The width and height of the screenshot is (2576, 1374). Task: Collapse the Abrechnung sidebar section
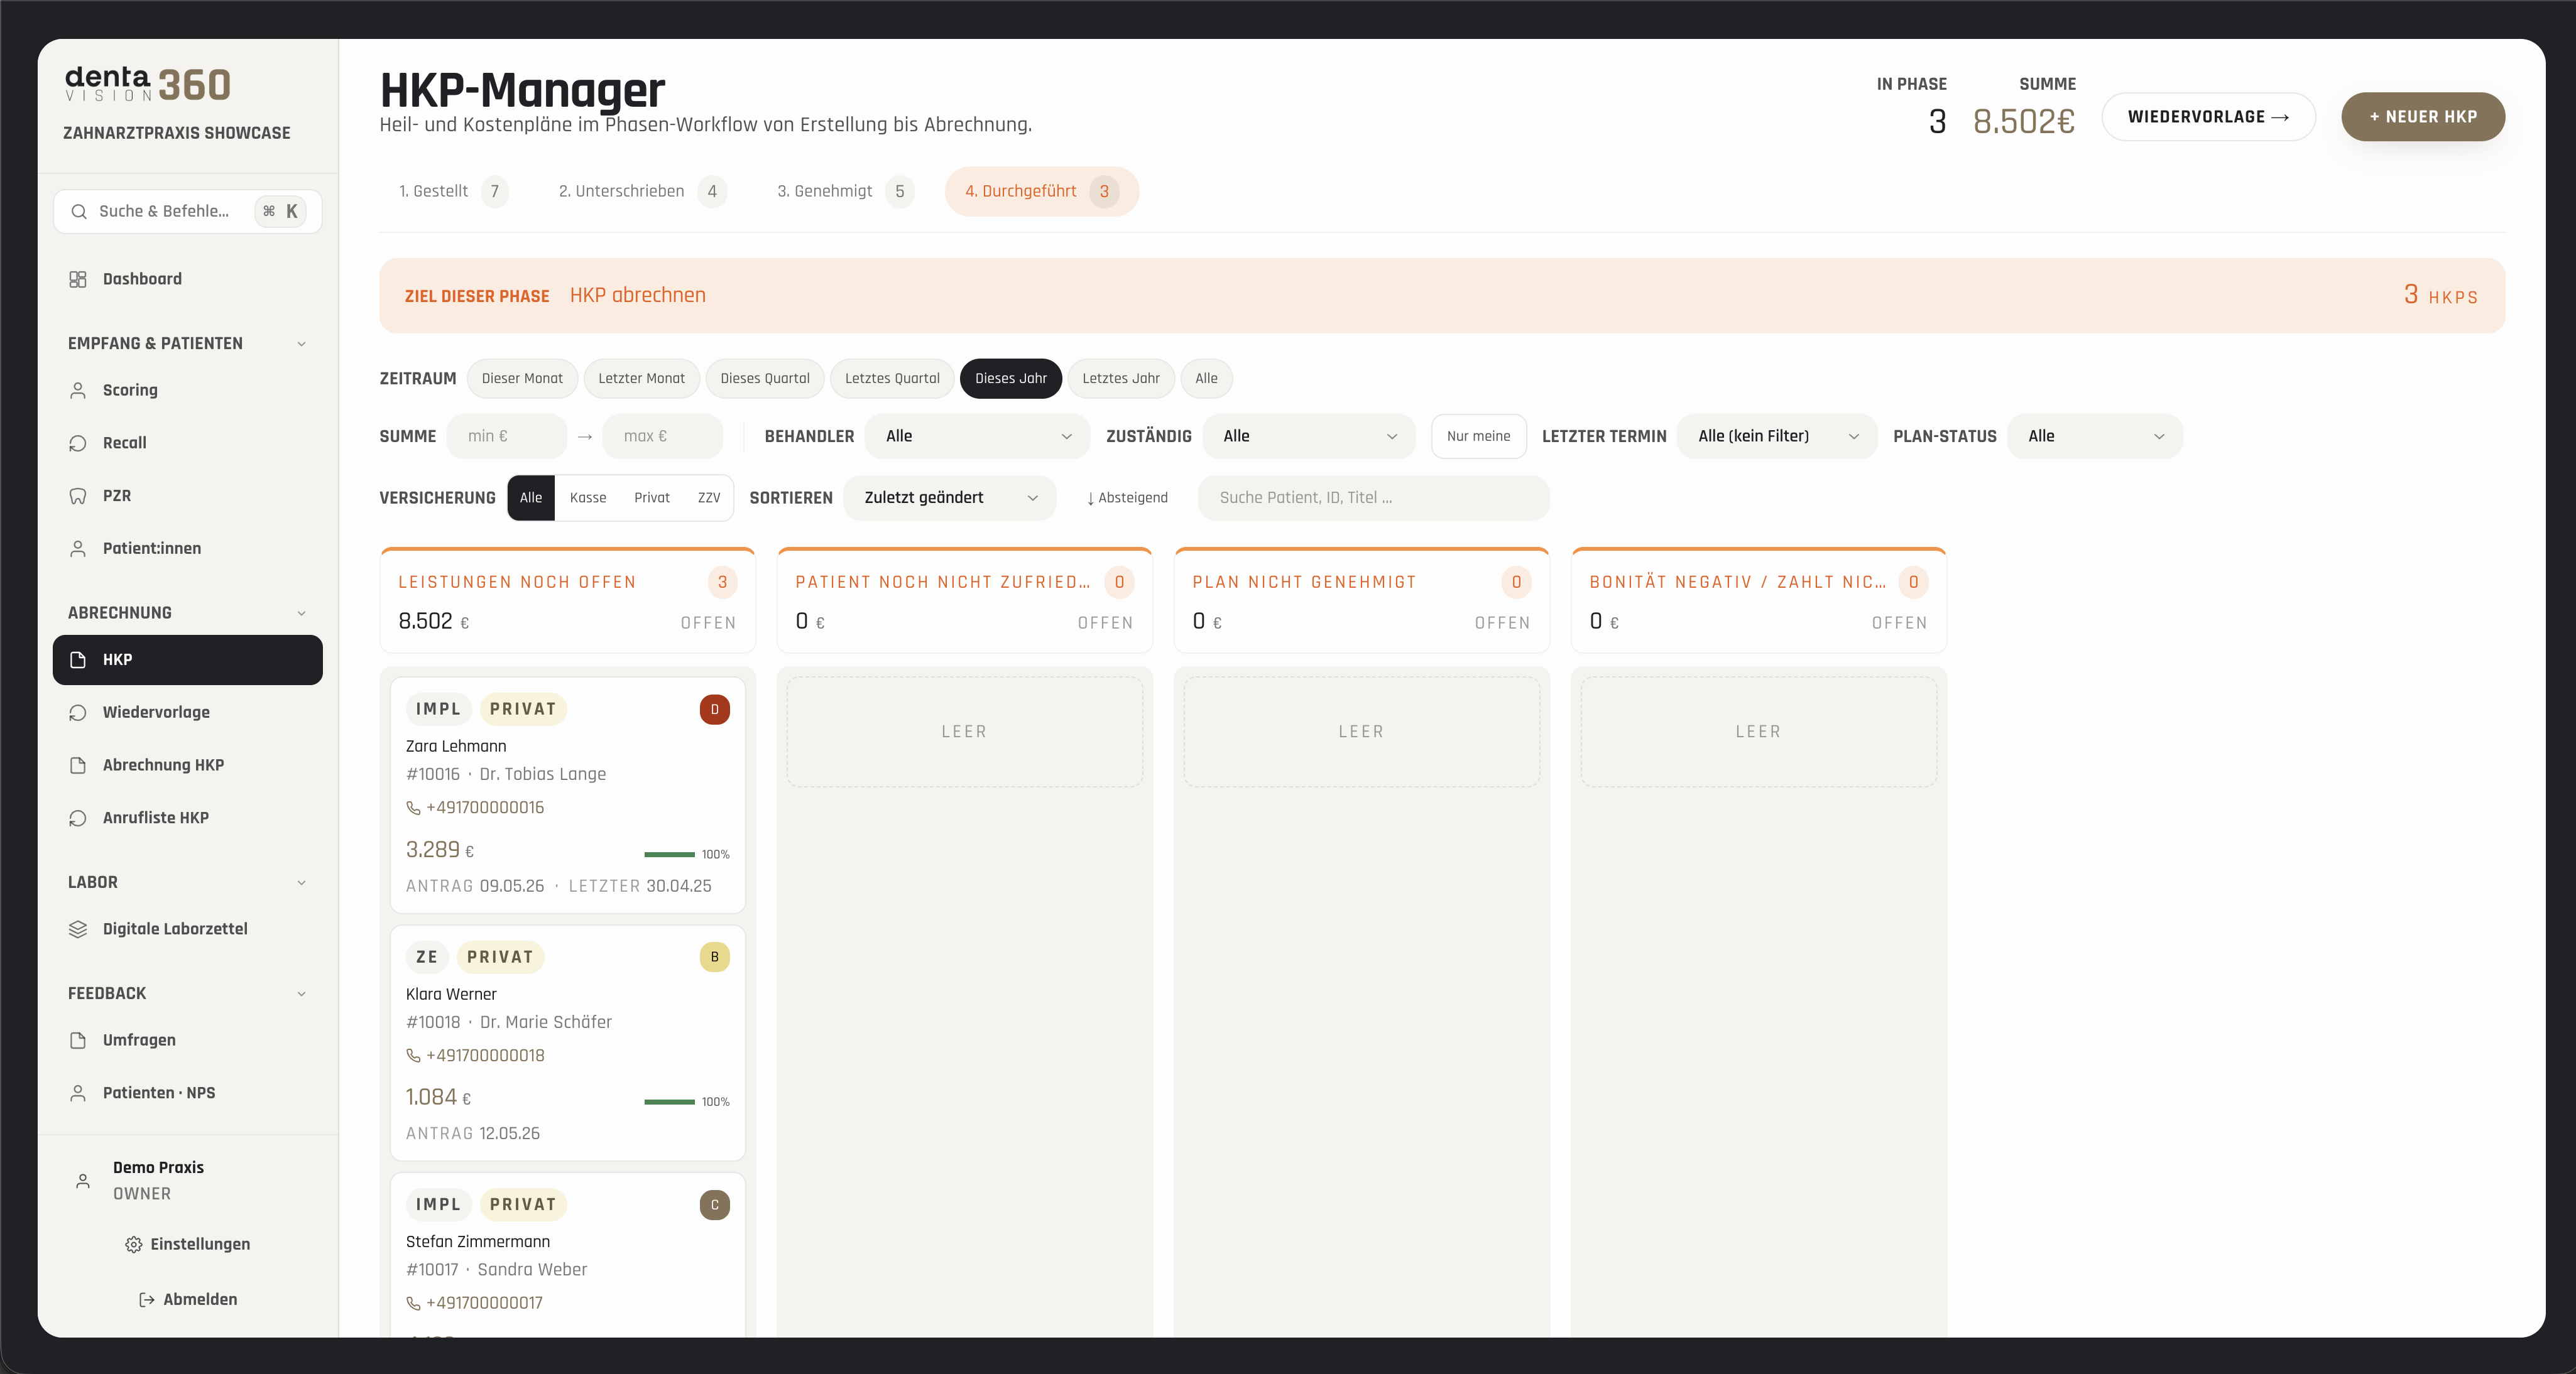[301, 614]
